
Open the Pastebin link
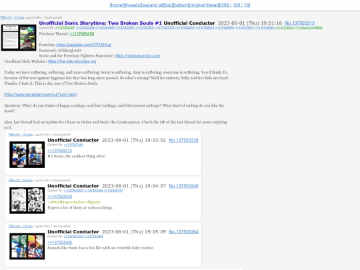click(84, 45)
